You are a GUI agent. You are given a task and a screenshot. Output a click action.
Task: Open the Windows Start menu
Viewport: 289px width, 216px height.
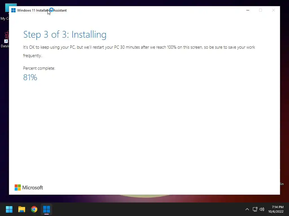(9, 209)
